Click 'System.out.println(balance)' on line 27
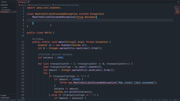 point(73,92)
